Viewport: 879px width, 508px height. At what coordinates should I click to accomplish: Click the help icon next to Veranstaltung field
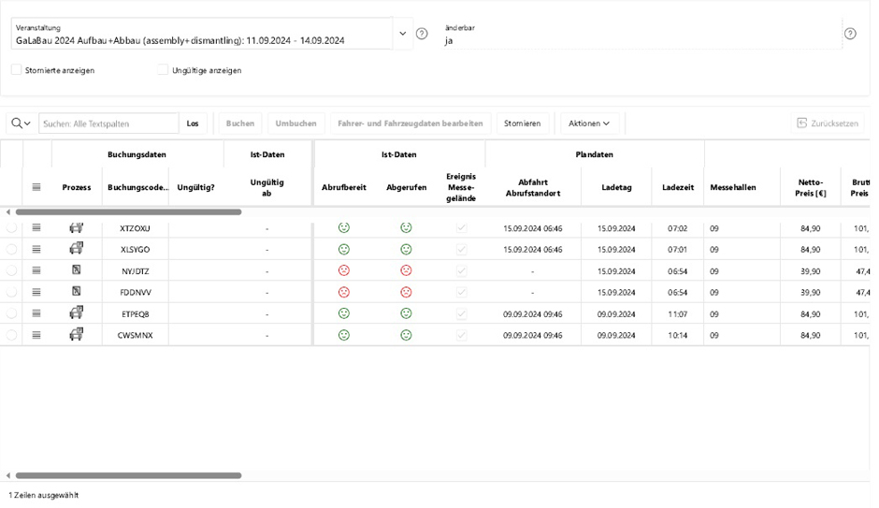(x=422, y=34)
